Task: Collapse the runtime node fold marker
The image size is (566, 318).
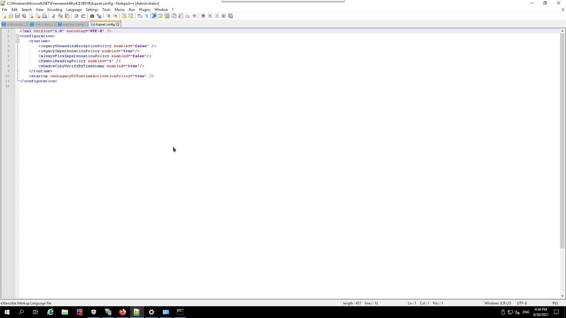Action: click(17, 41)
